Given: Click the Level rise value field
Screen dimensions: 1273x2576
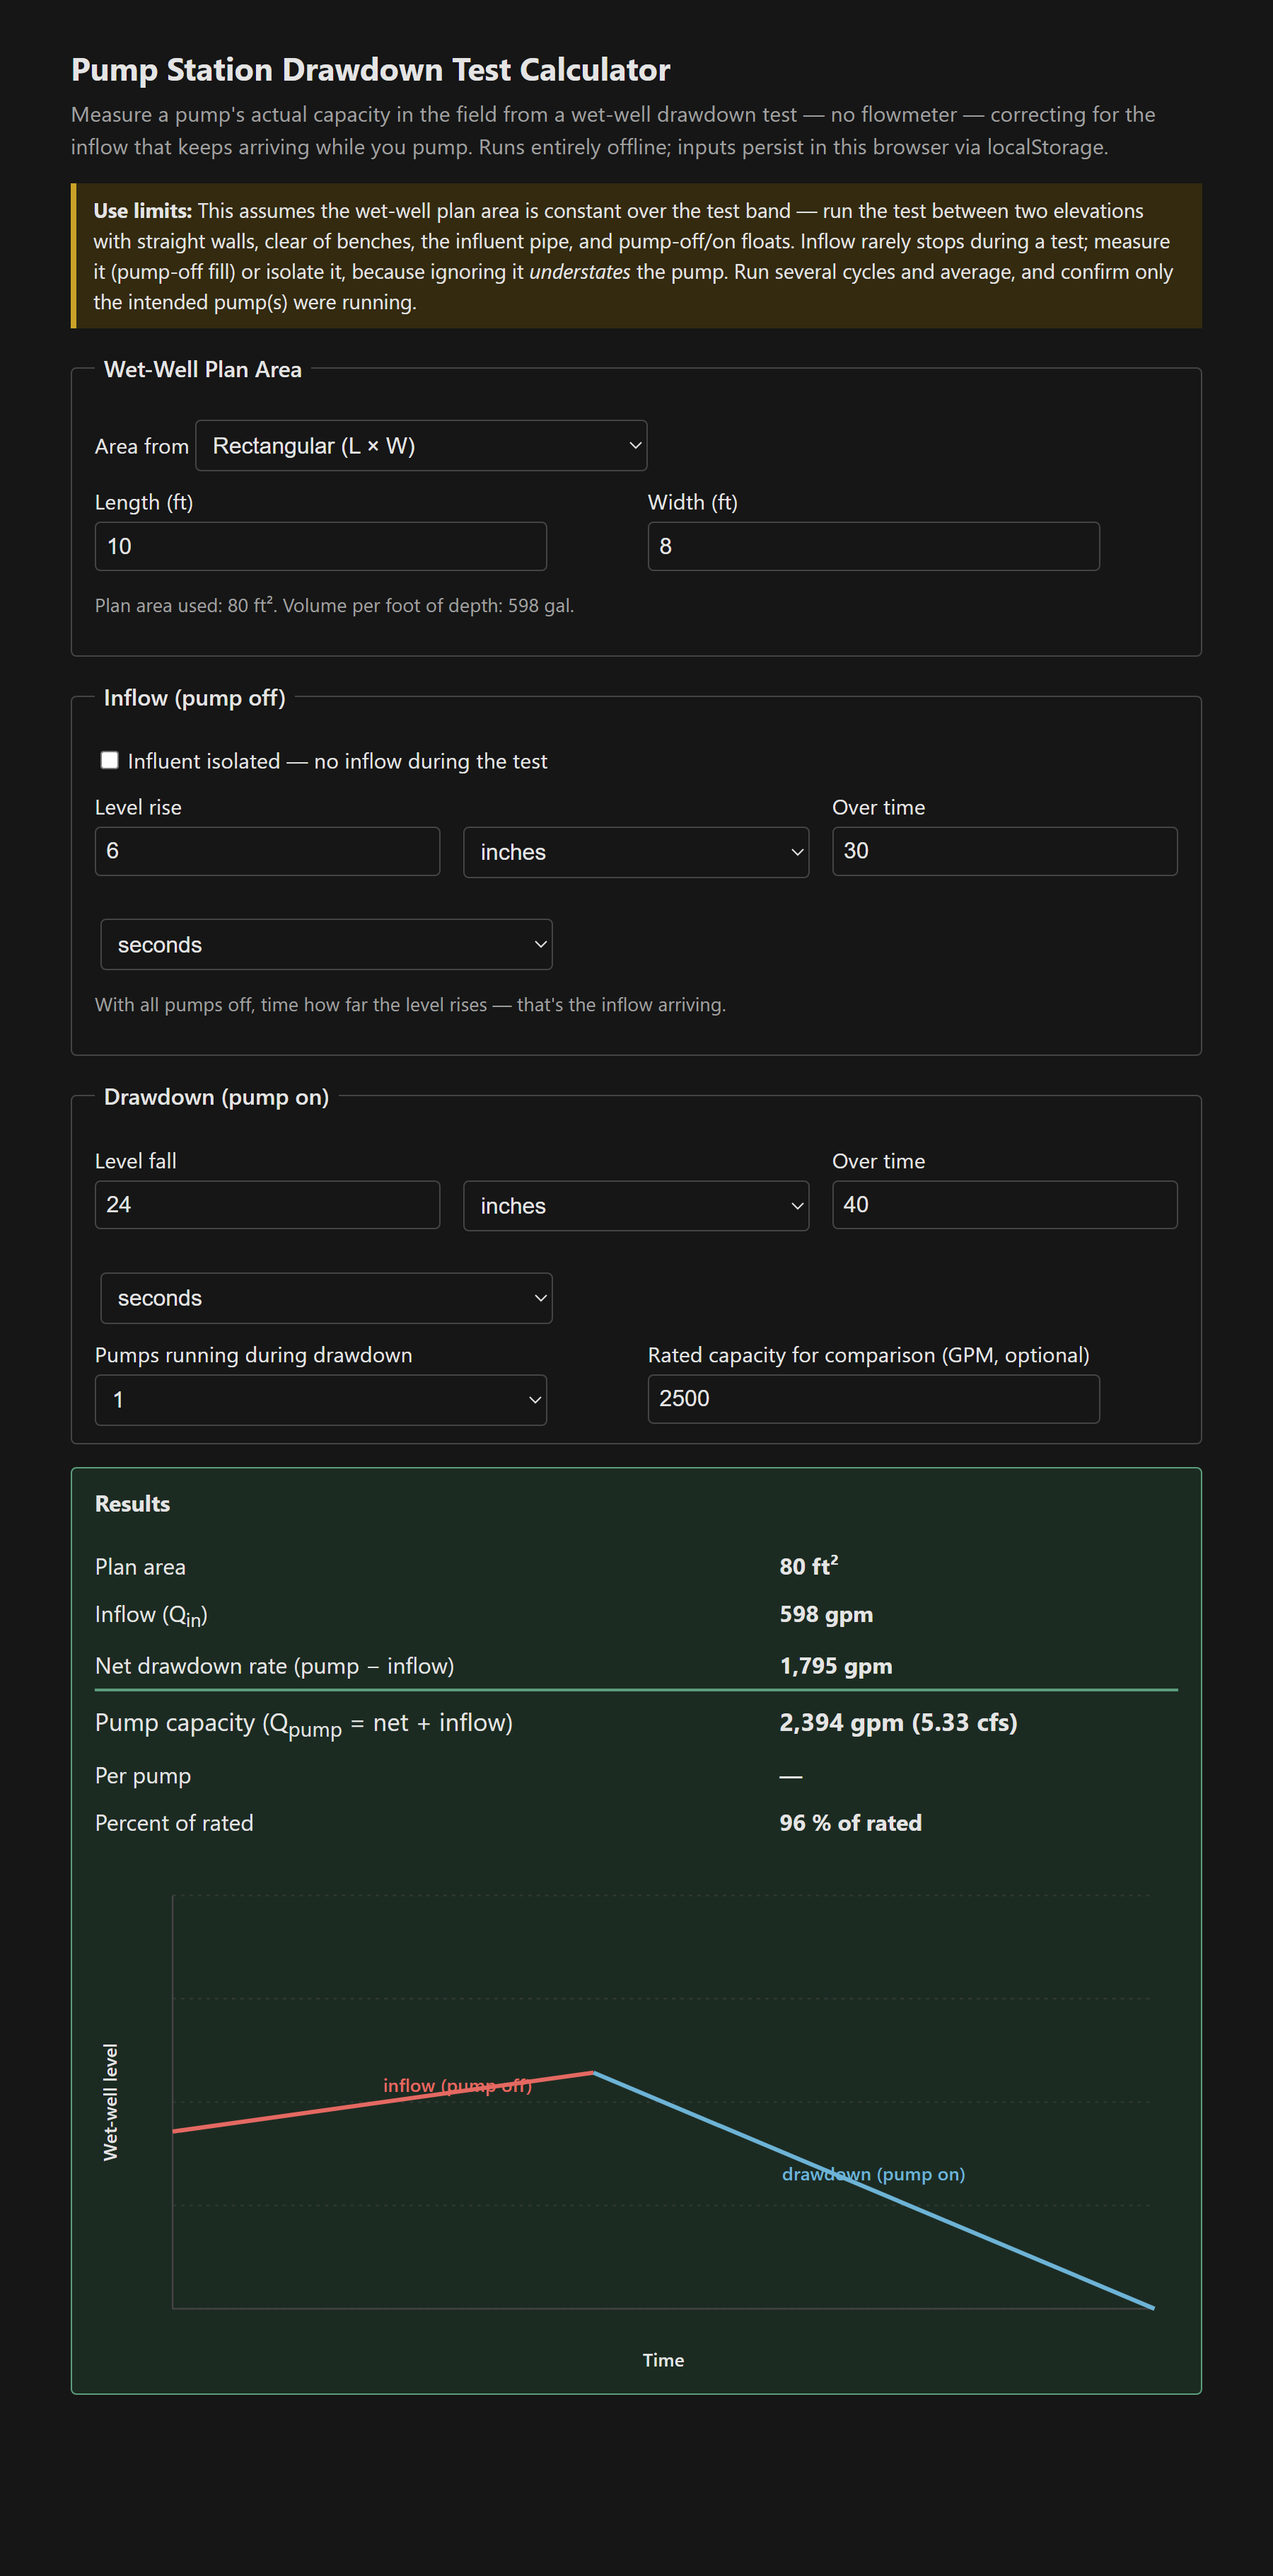Looking at the screenshot, I should click(x=267, y=851).
